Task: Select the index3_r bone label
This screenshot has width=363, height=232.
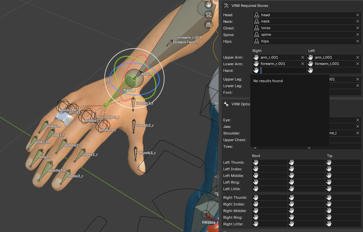Action: tap(76, 176)
